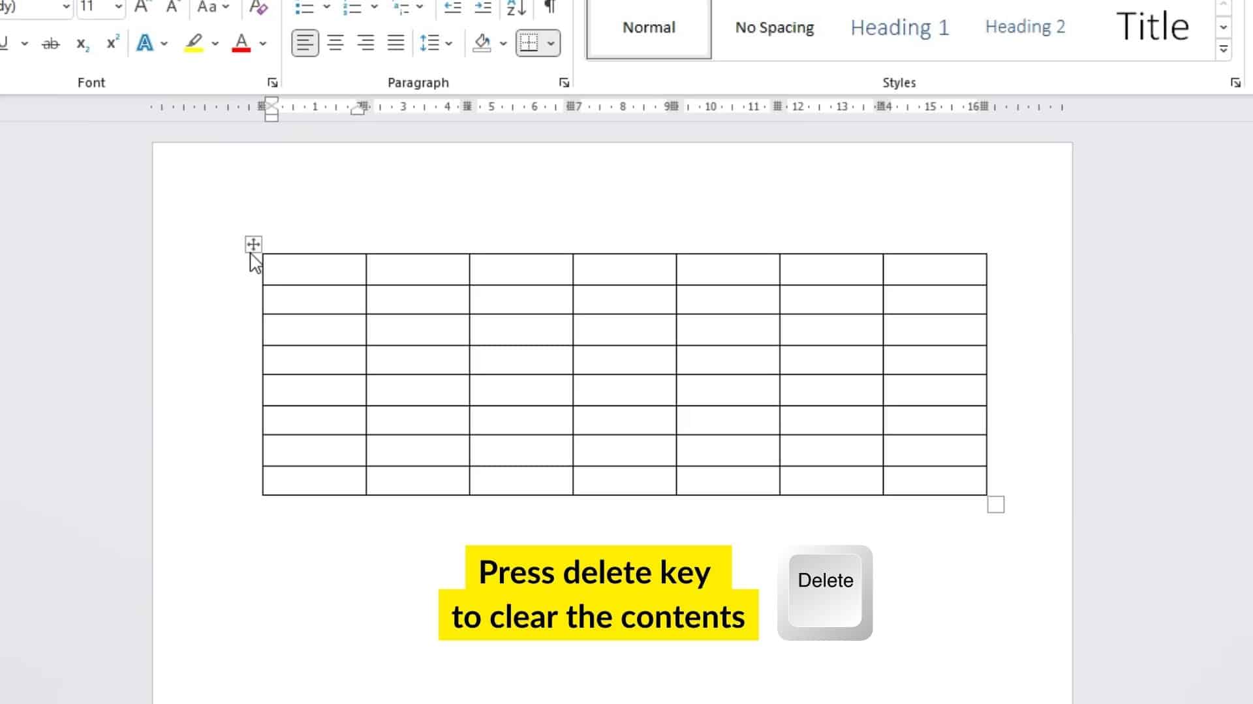Click the table move handle icon

[253, 243]
